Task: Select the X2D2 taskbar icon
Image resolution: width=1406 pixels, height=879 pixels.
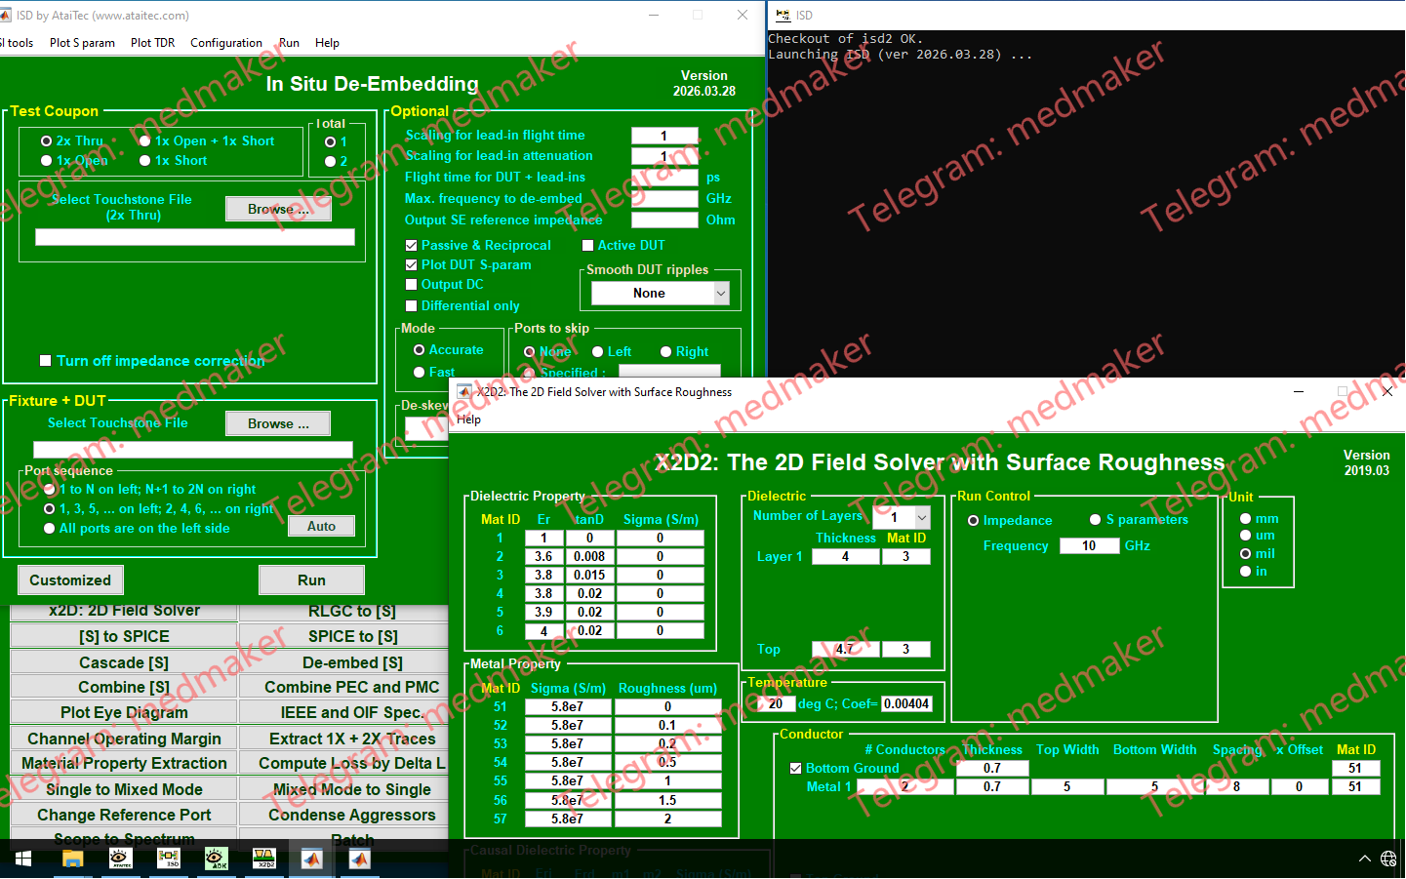Action: point(264,859)
